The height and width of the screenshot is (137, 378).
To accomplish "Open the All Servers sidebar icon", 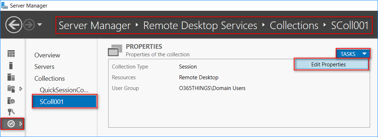I will pos(11,77).
